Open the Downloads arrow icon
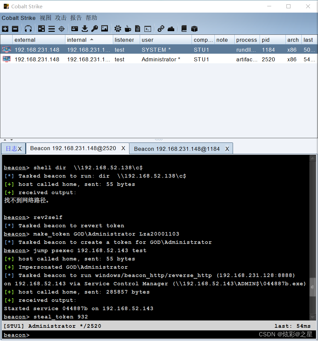Image resolution: width=318 pixels, height=341 pixels. click(85, 29)
